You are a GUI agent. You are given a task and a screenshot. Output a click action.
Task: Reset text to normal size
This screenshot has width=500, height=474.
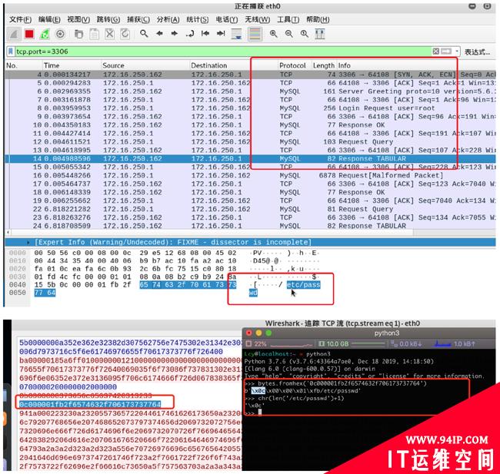click(305, 34)
